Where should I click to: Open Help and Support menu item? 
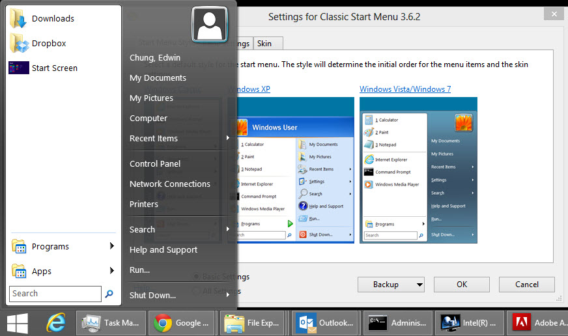[x=163, y=250]
